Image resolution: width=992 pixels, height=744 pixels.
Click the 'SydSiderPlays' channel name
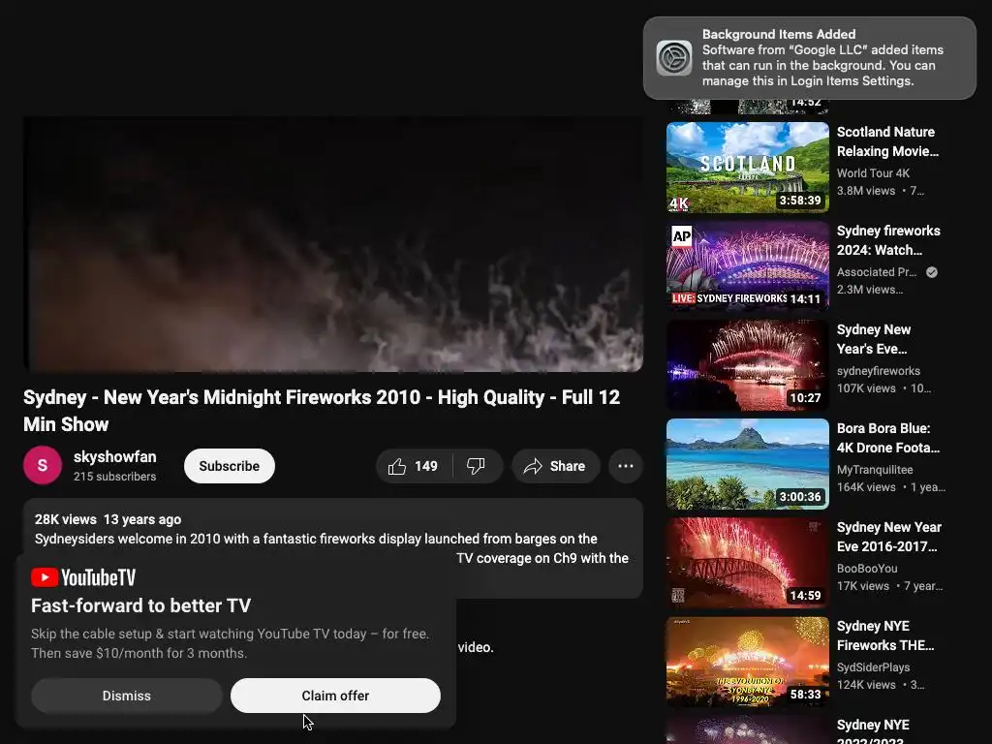(873, 666)
